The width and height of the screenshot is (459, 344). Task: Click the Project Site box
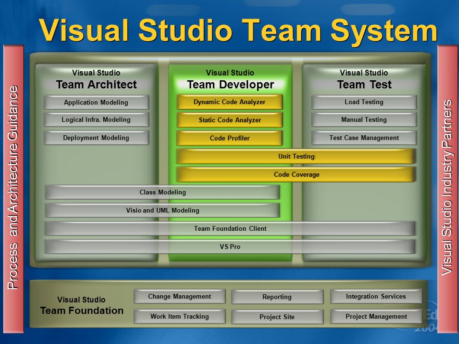277,317
